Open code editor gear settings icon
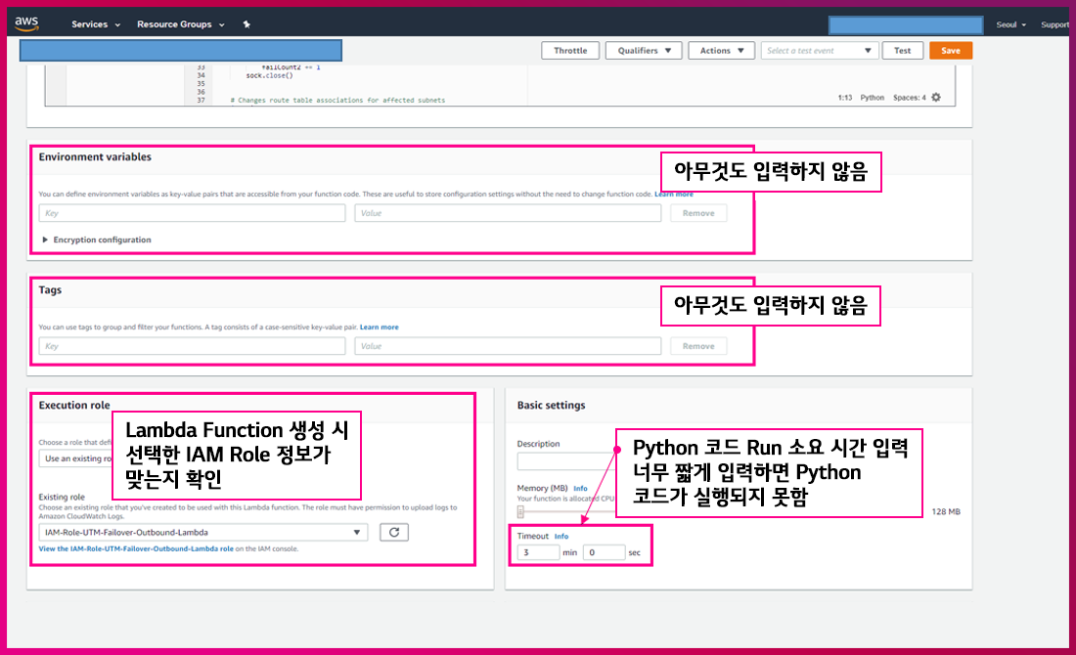The height and width of the screenshot is (655, 1076). pyautogui.click(x=936, y=98)
